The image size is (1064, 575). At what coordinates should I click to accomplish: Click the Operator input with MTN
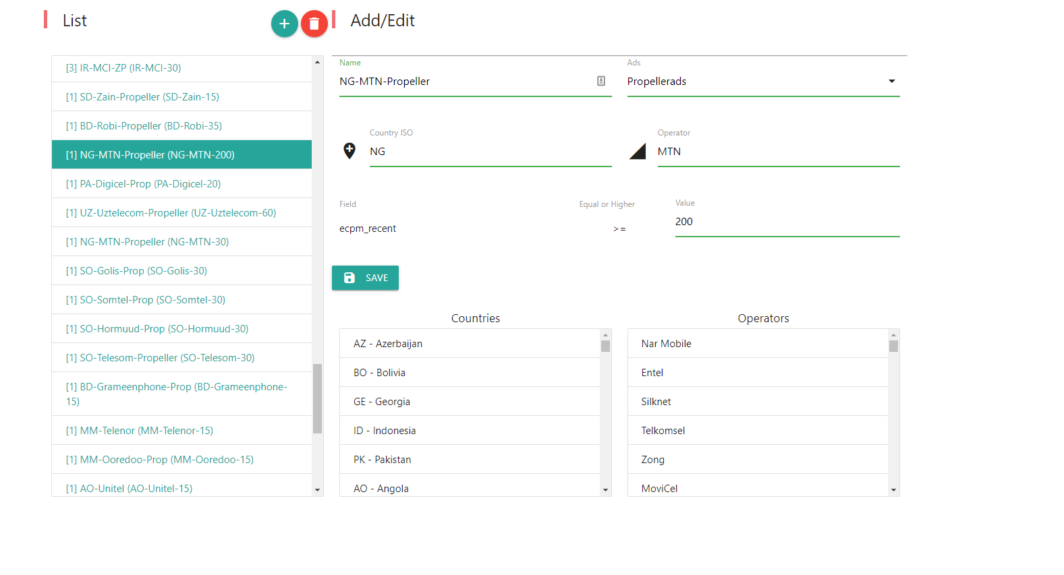coord(779,152)
